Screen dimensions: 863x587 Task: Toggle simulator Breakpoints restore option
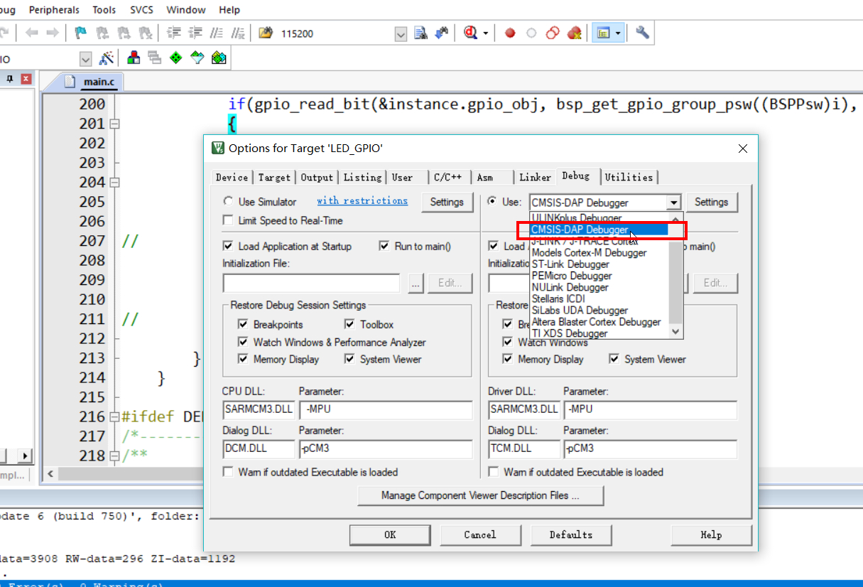pos(243,324)
